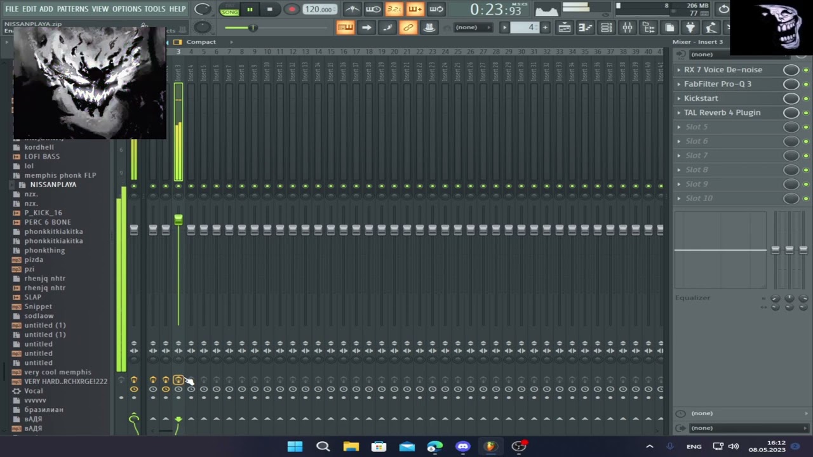Open the EDIT menu
This screenshot has width=813, height=457.
(x=29, y=9)
